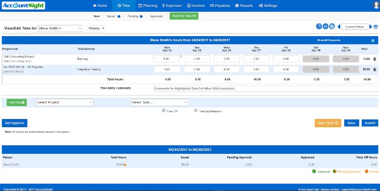Click Integration Testing cell for Tue Apr 25
The image size is (380, 191).
click(197, 69)
